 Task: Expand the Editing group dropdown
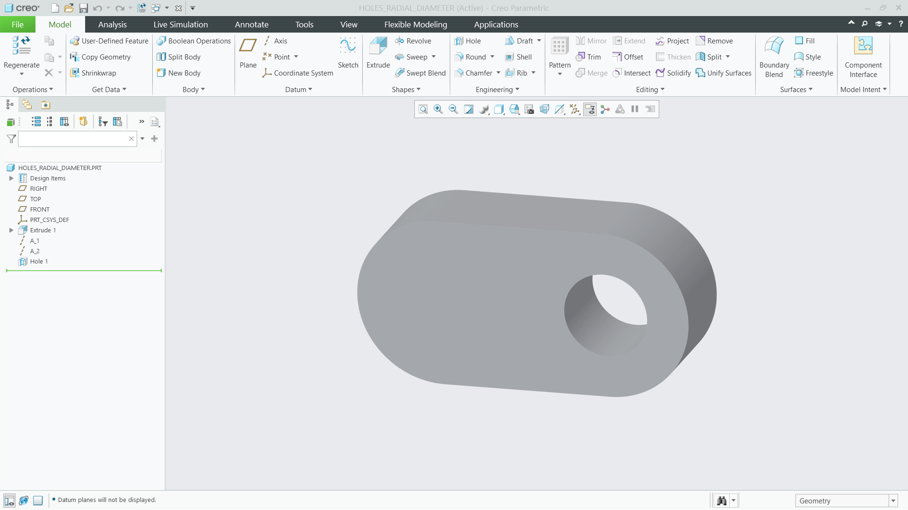(x=650, y=90)
